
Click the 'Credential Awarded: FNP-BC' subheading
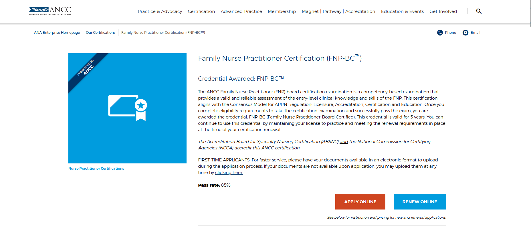click(x=241, y=79)
